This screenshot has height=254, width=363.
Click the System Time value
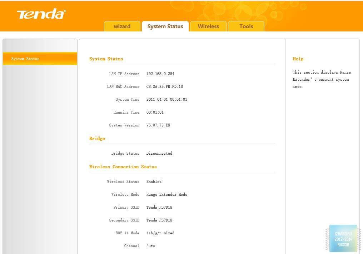point(167,100)
